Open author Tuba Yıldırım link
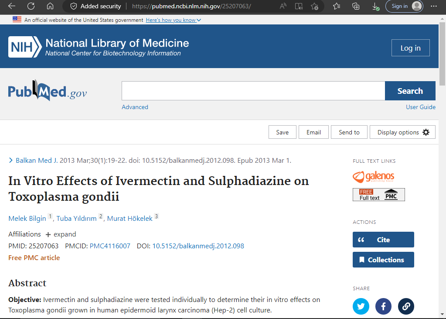Screen dimensions: 446x319 pos(77,219)
